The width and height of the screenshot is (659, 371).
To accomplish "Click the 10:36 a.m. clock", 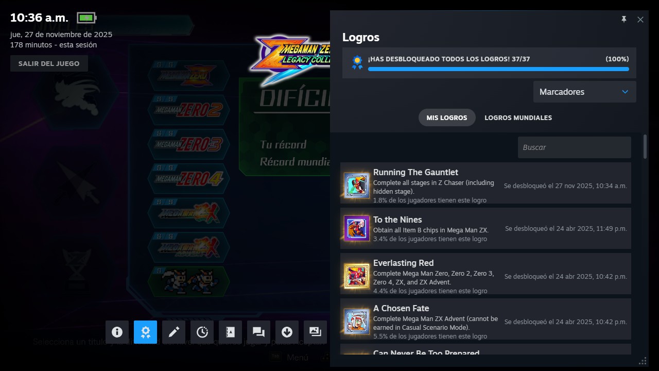I will tap(39, 18).
